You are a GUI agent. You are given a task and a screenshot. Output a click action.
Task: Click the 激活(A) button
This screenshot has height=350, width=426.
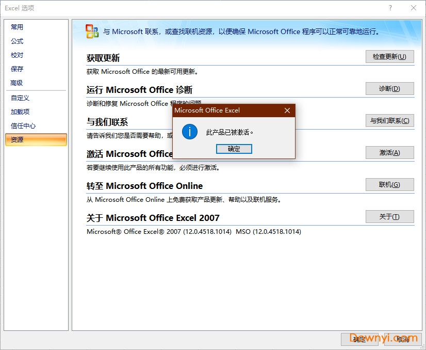(389, 153)
